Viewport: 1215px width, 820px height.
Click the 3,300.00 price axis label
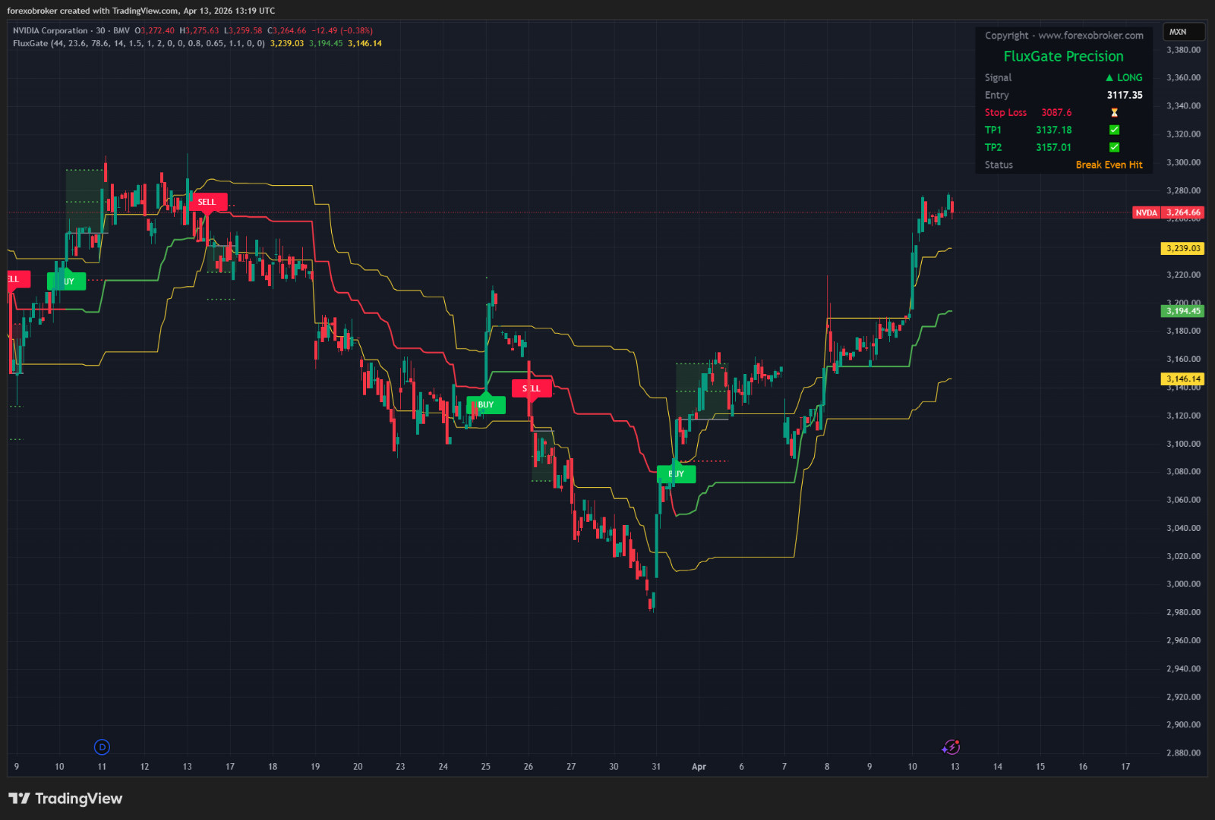[x=1183, y=162]
